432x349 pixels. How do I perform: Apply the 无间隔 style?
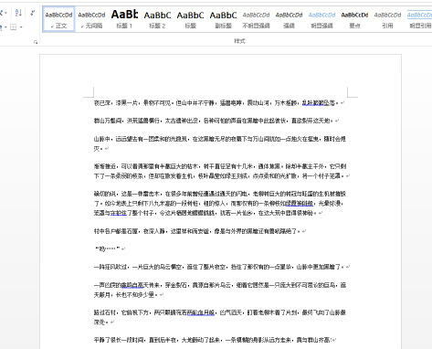91,19
